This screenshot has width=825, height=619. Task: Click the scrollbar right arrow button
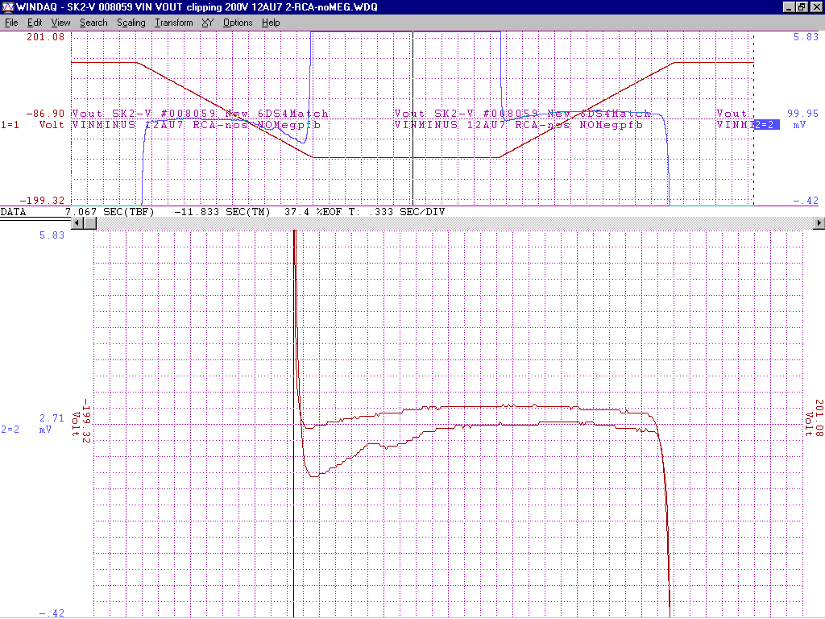coord(819,222)
